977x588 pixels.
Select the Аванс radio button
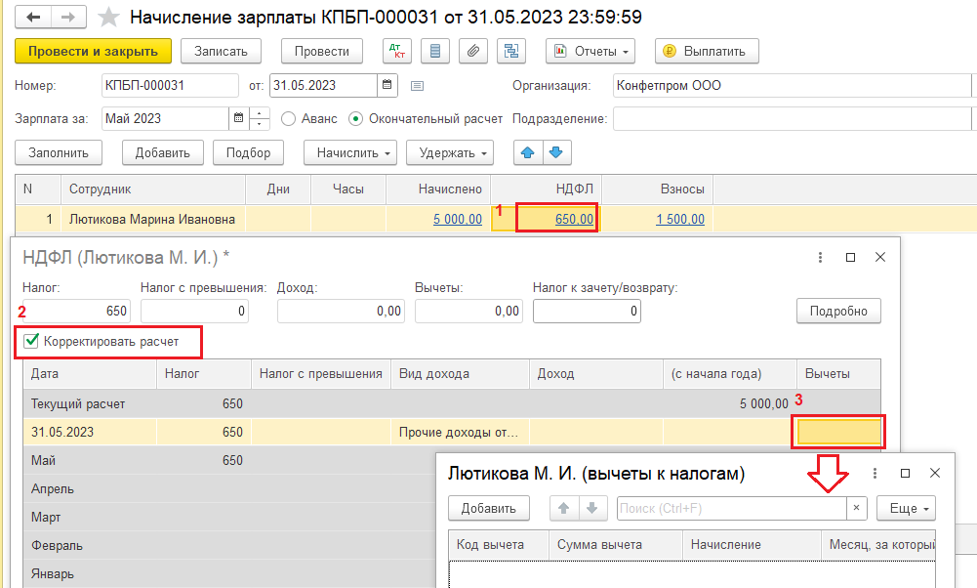[x=288, y=118]
